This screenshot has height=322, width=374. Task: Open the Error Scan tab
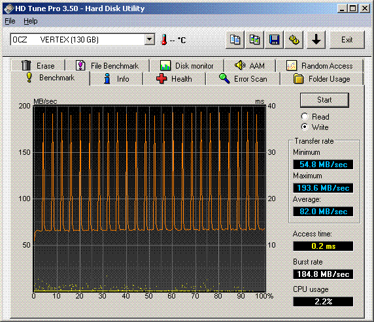point(243,78)
